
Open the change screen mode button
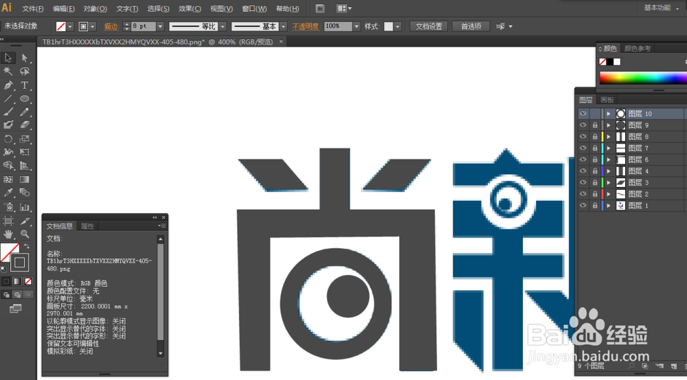15,309
